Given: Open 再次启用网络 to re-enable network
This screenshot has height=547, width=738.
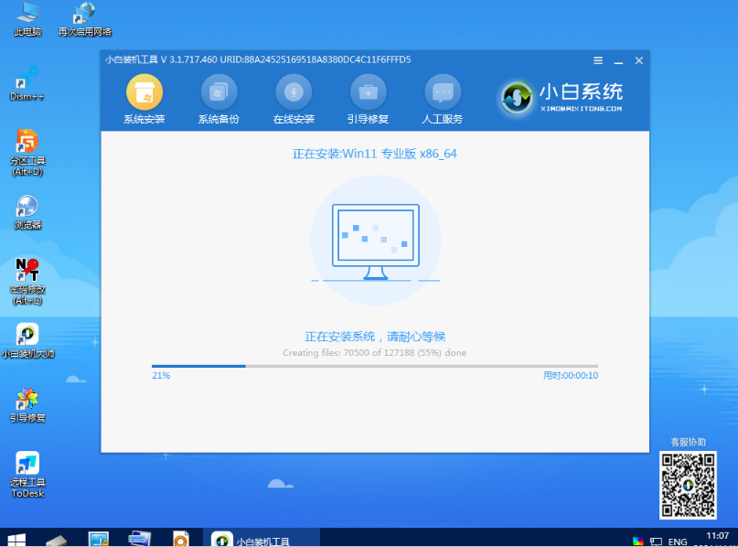Looking at the screenshot, I should (x=83, y=16).
